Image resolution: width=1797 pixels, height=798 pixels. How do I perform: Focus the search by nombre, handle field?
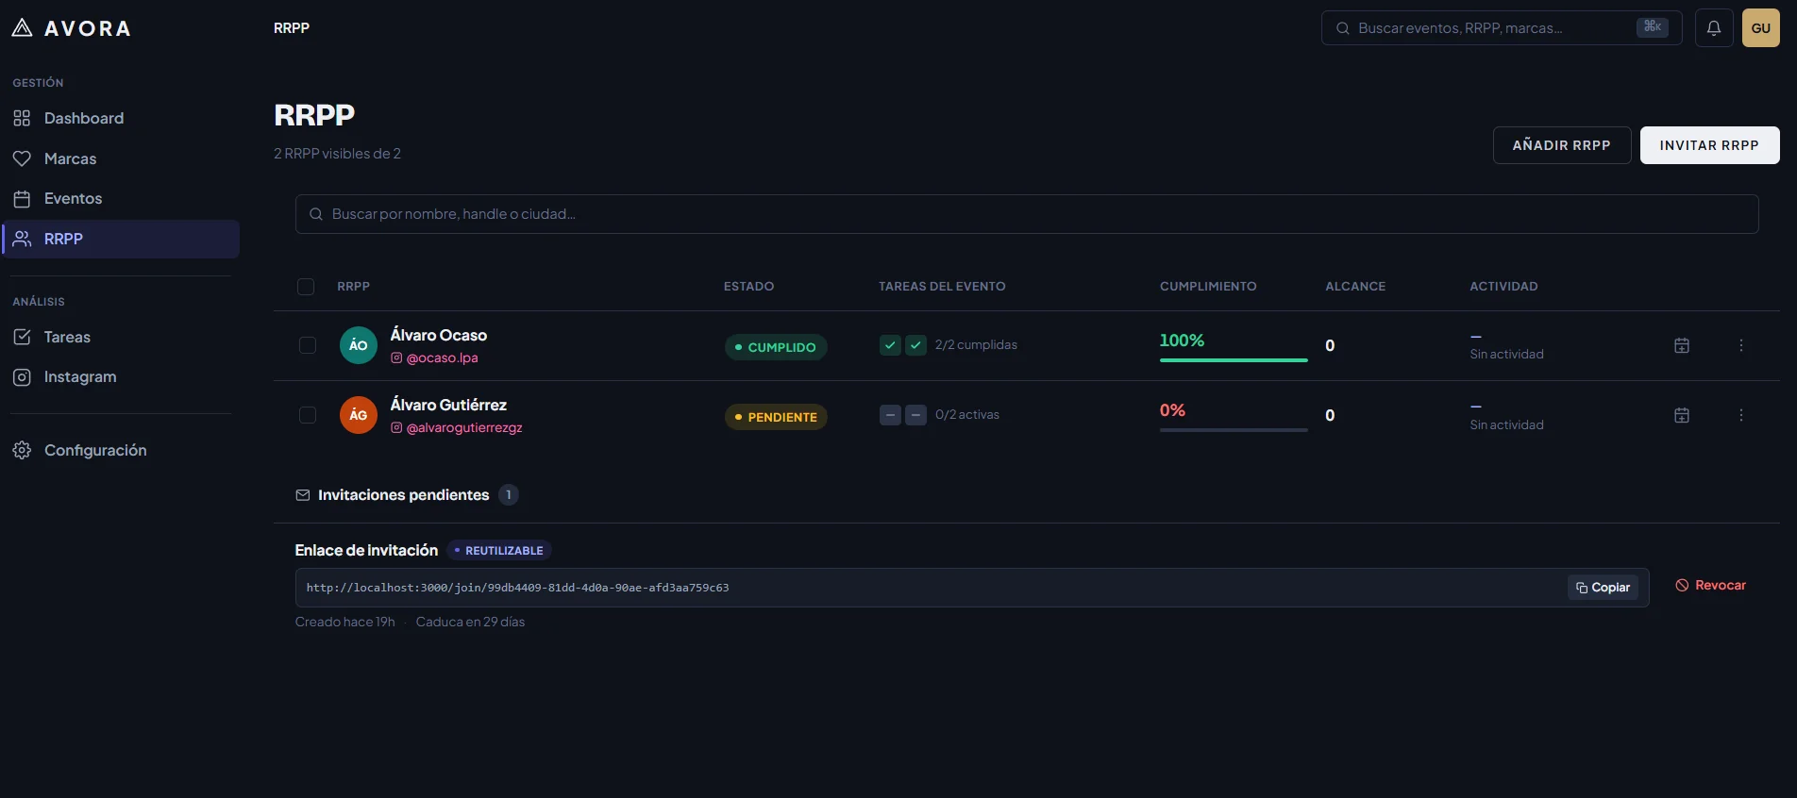click(1027, 214)
